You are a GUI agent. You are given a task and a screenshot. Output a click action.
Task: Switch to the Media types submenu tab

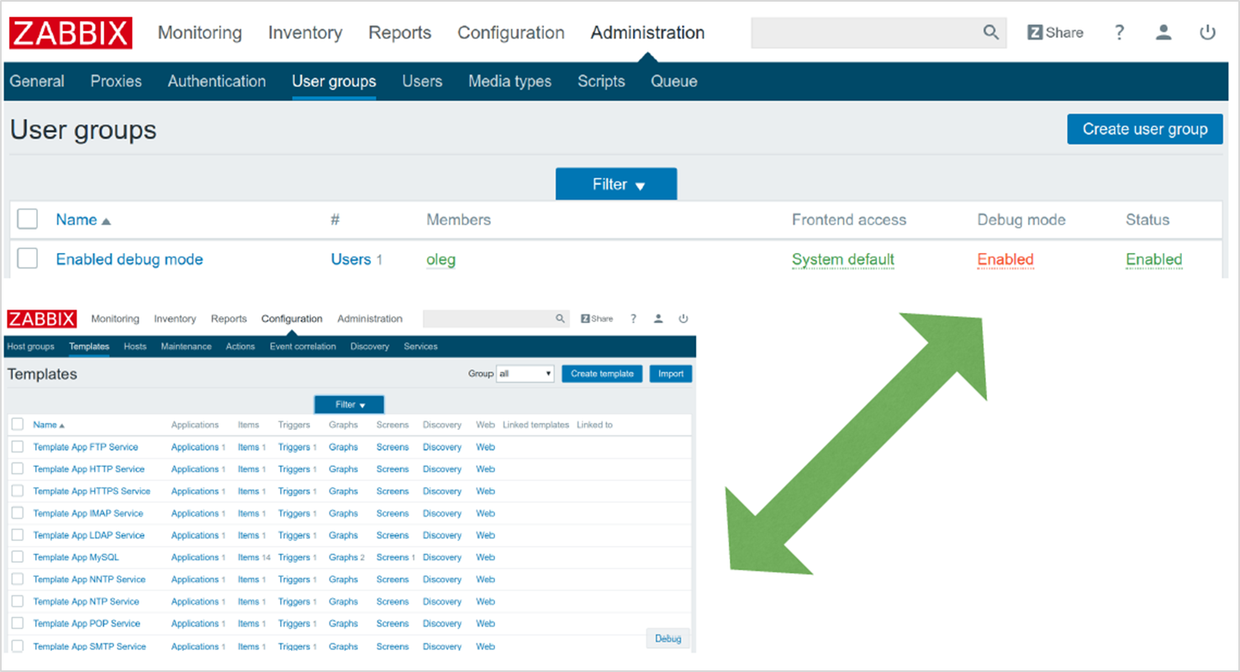coord(510,82)
